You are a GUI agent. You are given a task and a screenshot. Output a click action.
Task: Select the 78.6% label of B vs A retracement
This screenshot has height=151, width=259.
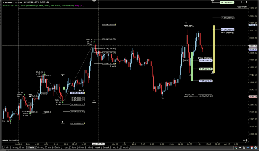(x=206, y=81)
